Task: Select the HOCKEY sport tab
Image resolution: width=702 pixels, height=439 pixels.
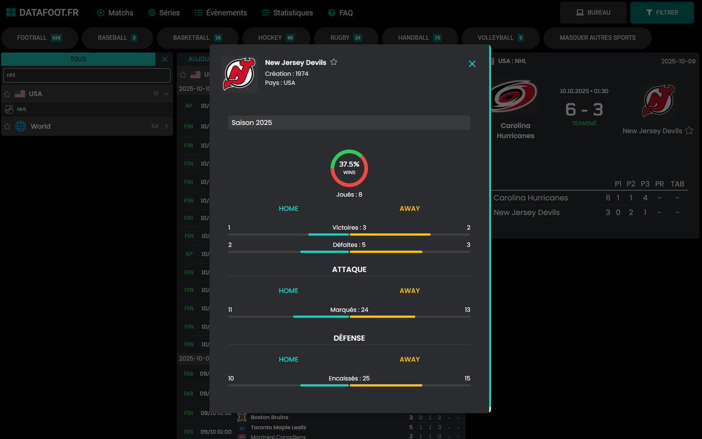Action: tap(276, 37)
